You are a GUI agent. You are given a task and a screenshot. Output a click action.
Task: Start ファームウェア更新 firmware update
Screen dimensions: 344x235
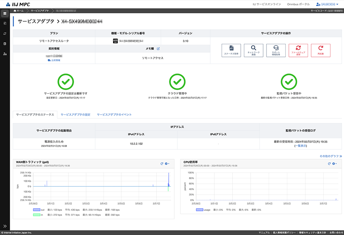(x=298, y=50)
